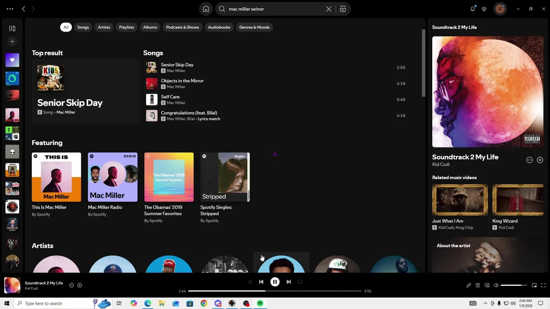The height and width of the screenshot is (309, 550).
Task: Click the large album cover in right panel
Action: pyautogui.click(x=488, y=92)
